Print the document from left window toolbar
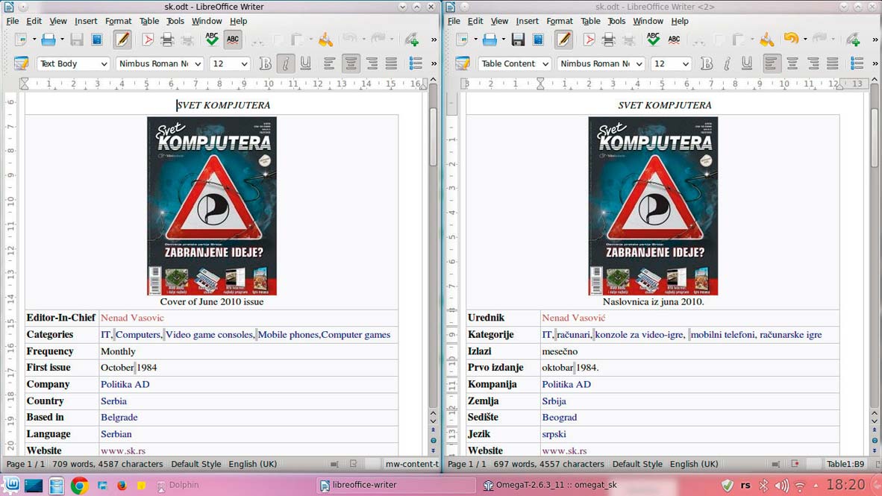The image size is (882, 496). 167,40
